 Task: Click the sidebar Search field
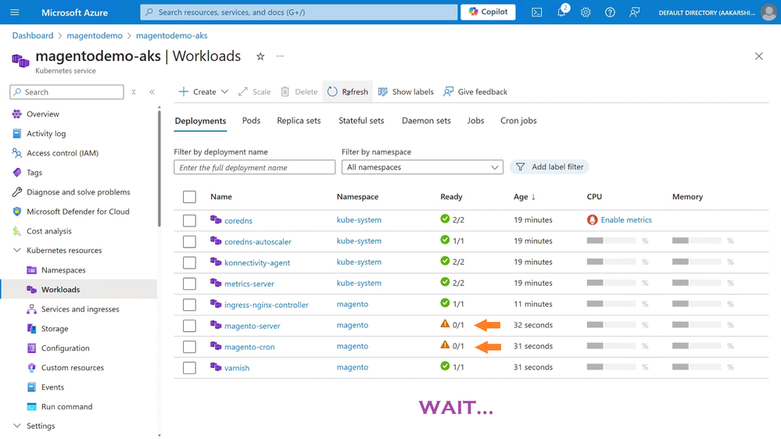point(66,92)
